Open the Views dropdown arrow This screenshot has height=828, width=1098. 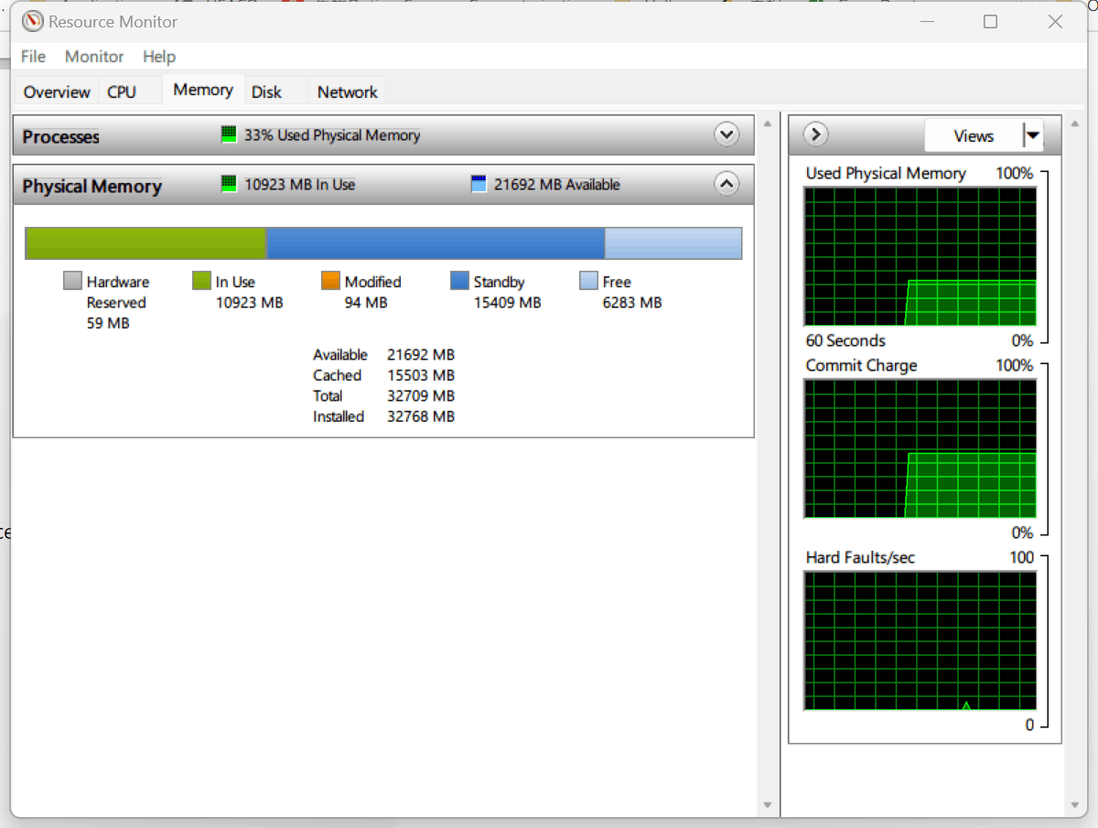coord(1033,134)
